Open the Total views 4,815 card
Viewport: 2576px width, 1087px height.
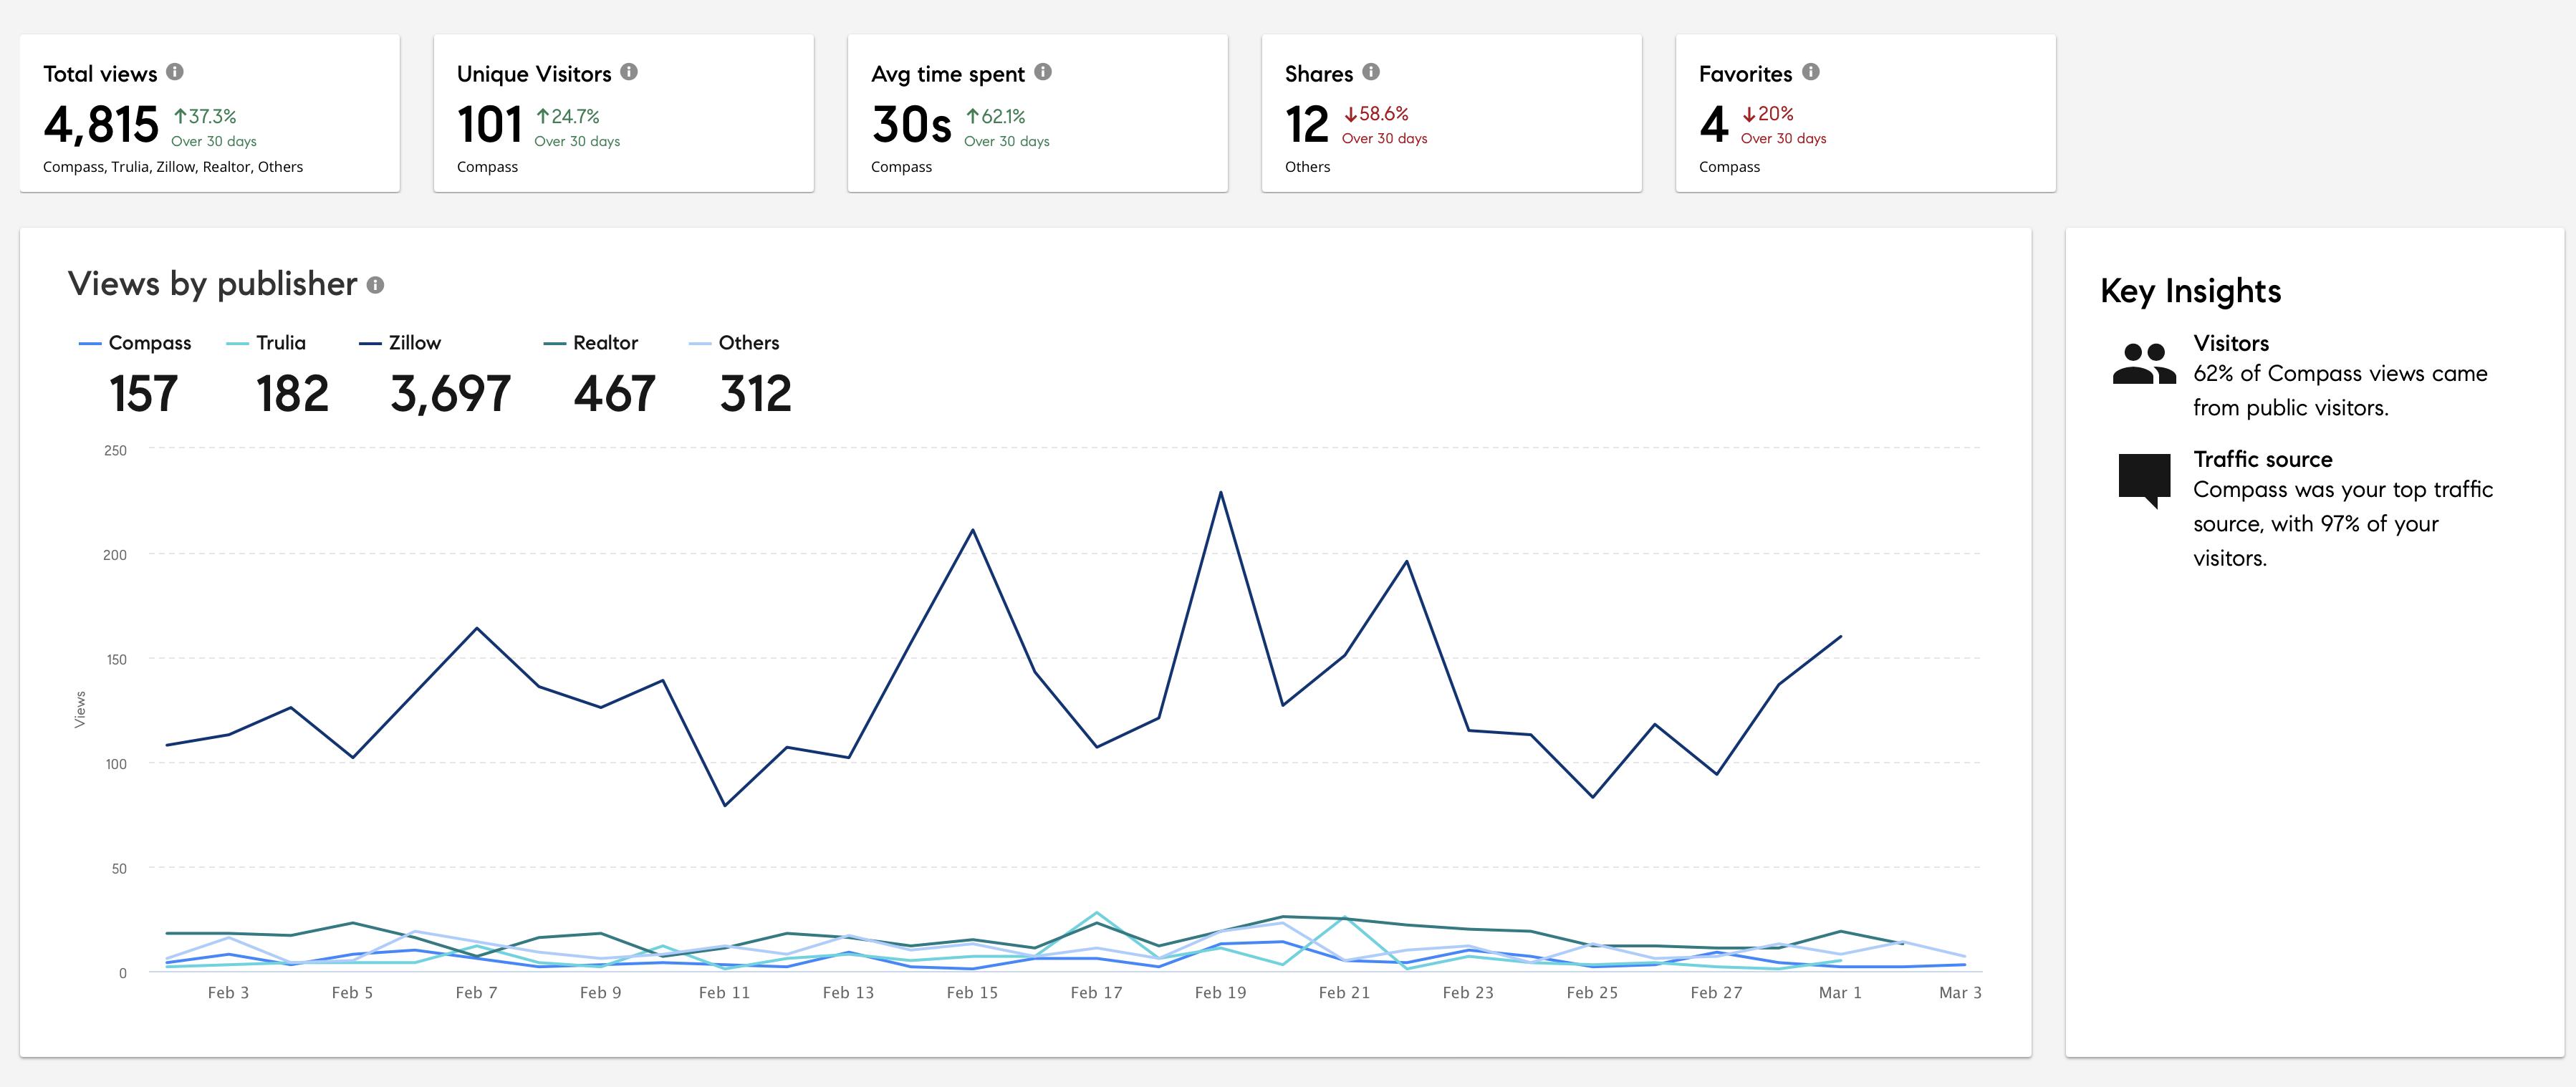pos(210,114)
